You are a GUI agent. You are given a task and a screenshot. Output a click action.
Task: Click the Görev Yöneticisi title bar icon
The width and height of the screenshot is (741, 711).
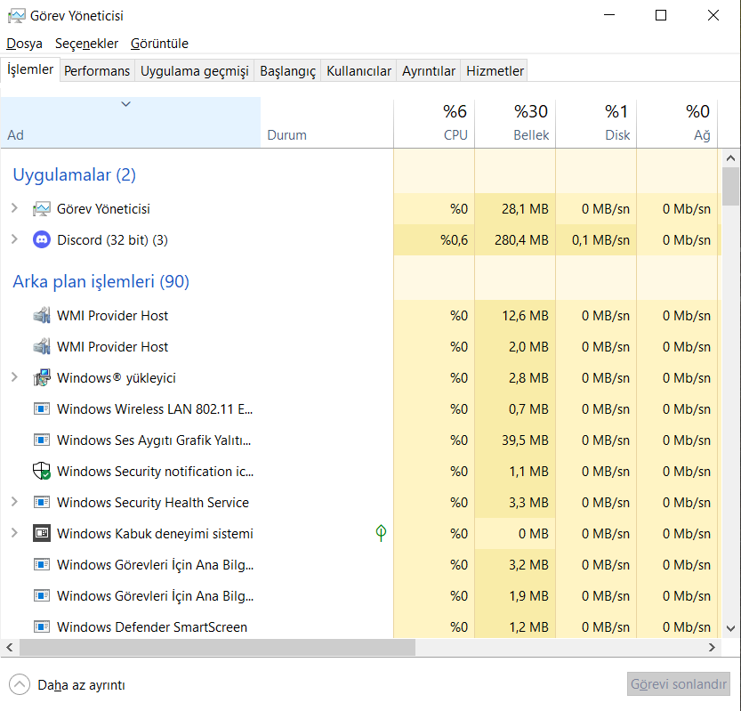click(17, 16)
